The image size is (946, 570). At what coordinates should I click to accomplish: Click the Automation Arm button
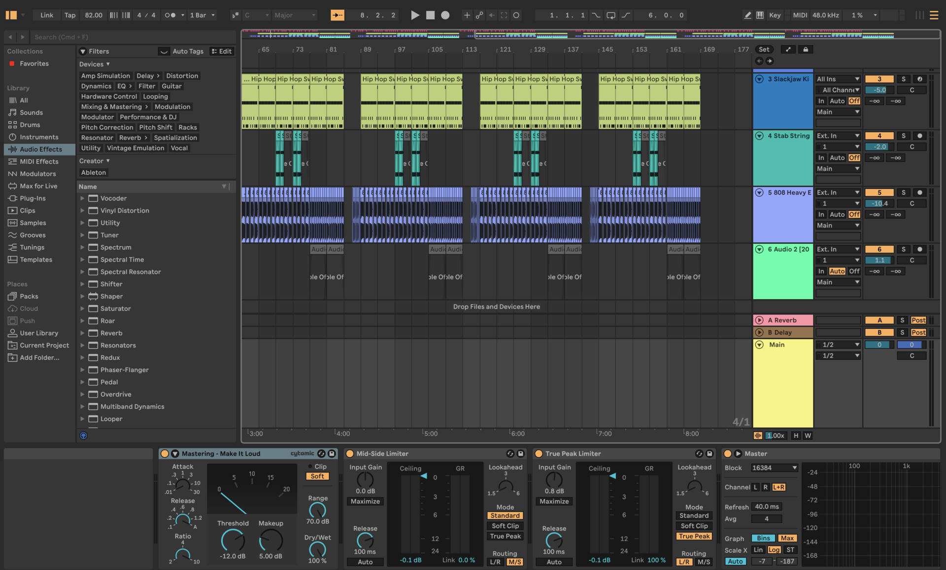point(479,15)
